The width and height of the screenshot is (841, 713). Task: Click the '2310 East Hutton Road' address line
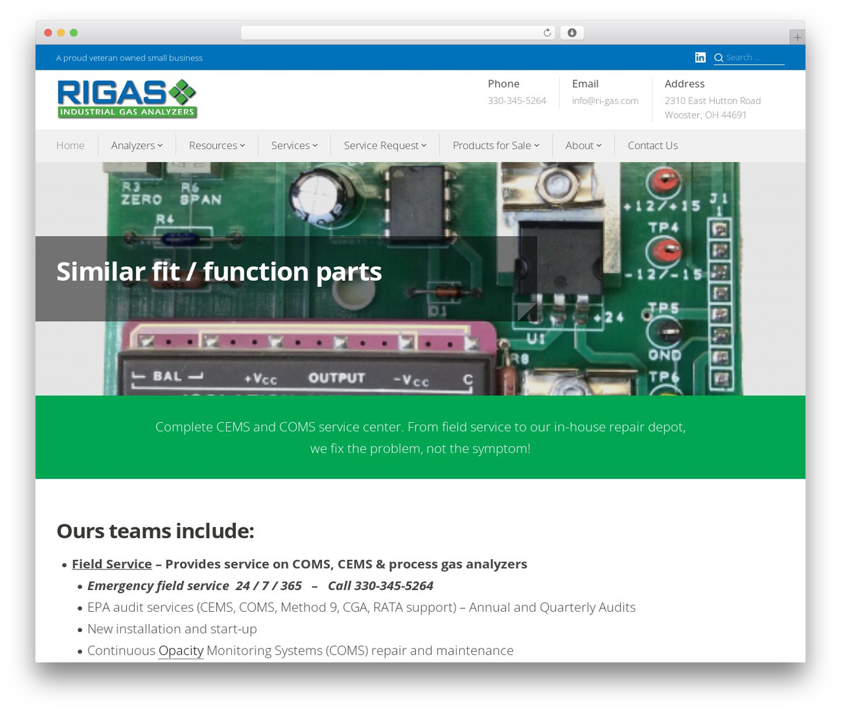click(713, 101)
